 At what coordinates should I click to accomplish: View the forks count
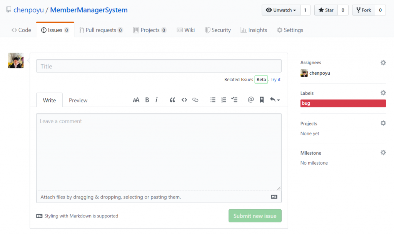(381, 10)
